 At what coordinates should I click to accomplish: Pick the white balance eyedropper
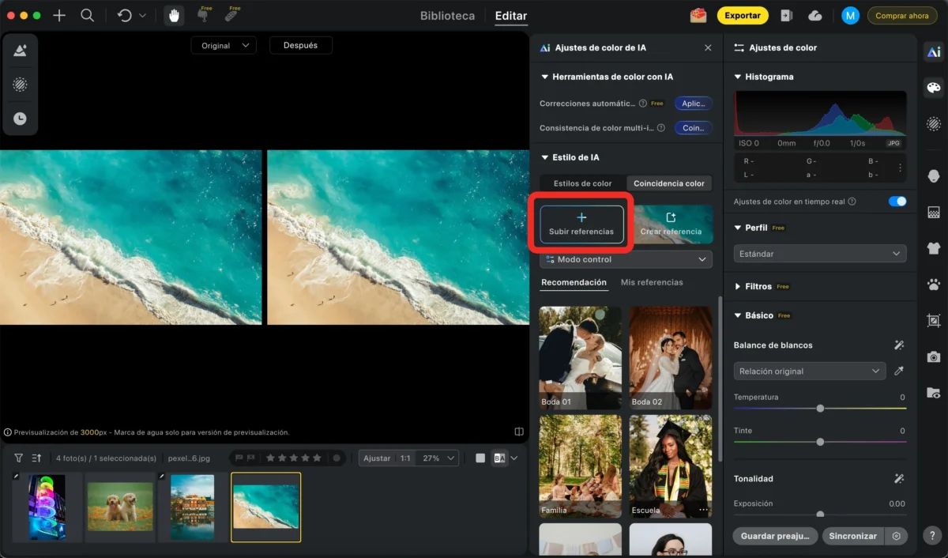898,371
